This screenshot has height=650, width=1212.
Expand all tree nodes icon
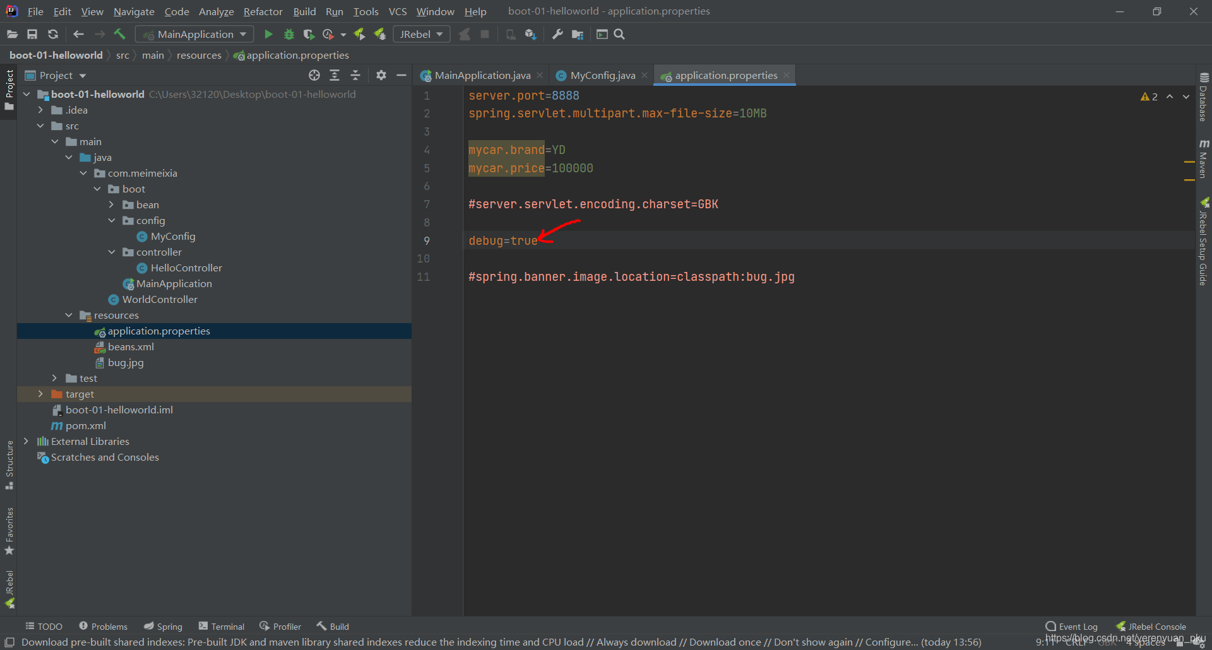[x=335, y=75]
